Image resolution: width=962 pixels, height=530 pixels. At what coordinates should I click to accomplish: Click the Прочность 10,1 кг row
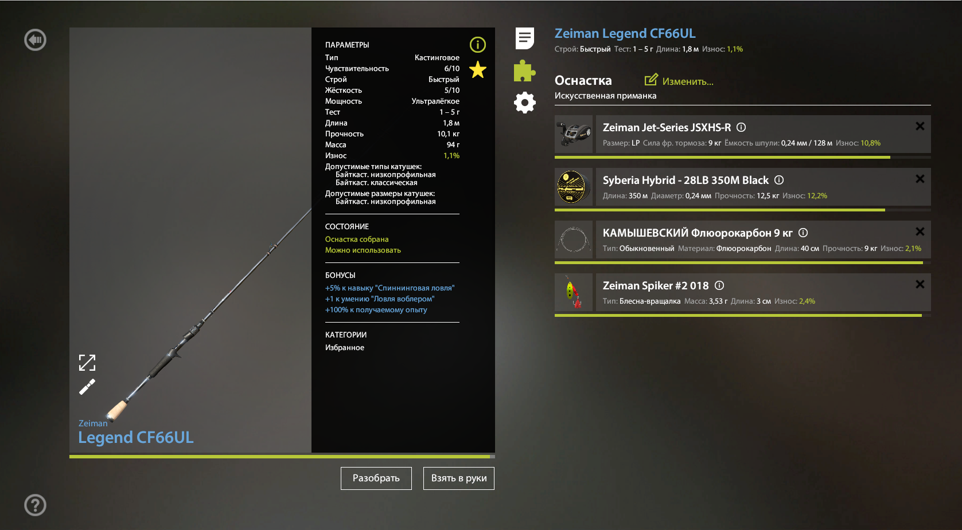coord(392,134)
